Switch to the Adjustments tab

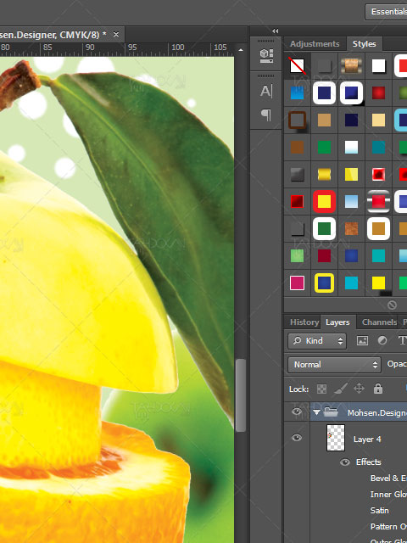[x=315, y=44]
